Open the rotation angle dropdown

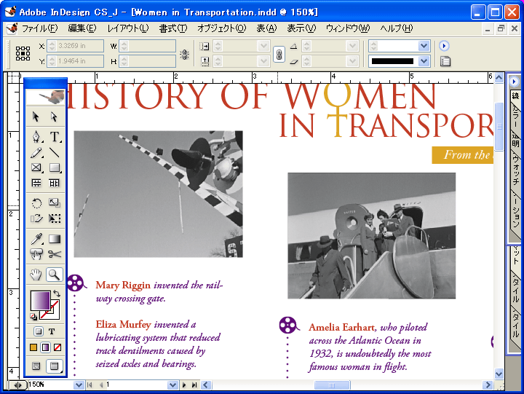(x=352, y=46)
